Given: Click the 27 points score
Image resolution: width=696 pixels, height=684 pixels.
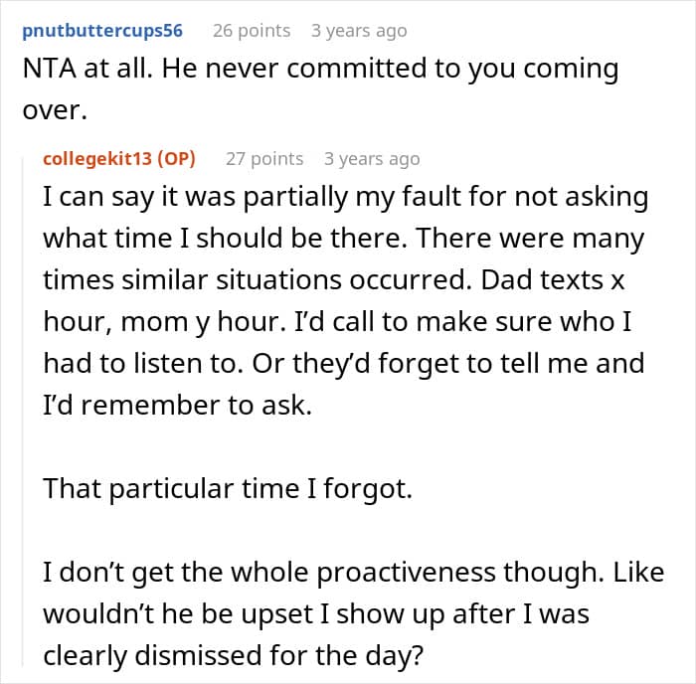Looking at the screenshot, I should click(263, 159).
